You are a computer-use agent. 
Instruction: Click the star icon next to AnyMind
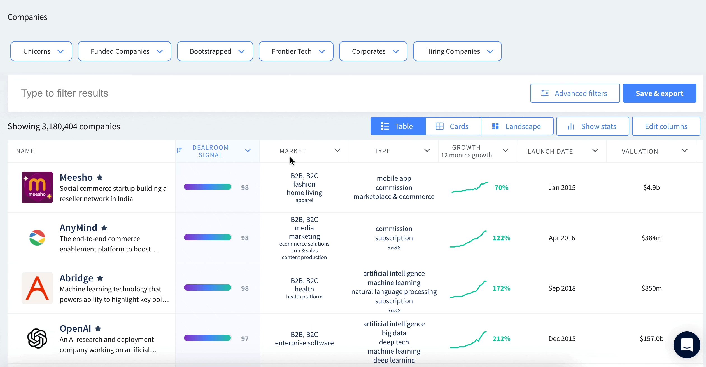(104, 228)
